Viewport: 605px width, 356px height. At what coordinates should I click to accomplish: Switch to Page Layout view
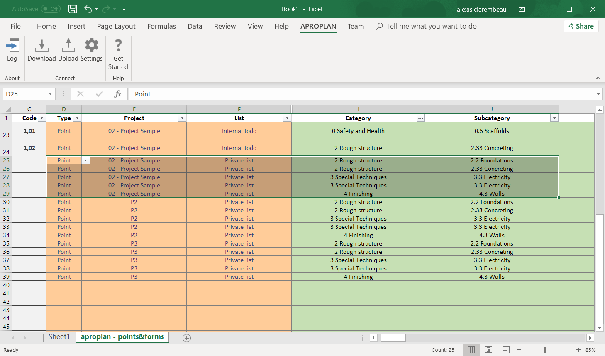click(x=489, y=350)
